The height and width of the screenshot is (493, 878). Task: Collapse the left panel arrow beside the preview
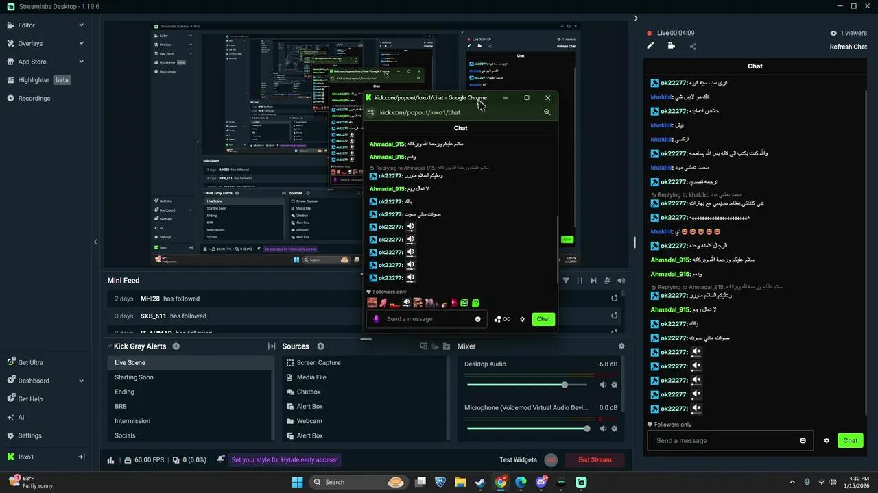(x=95, y=242)
